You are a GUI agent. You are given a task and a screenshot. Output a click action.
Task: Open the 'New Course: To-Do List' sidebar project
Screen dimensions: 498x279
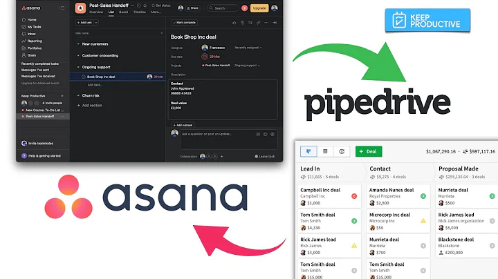[43, 110]
